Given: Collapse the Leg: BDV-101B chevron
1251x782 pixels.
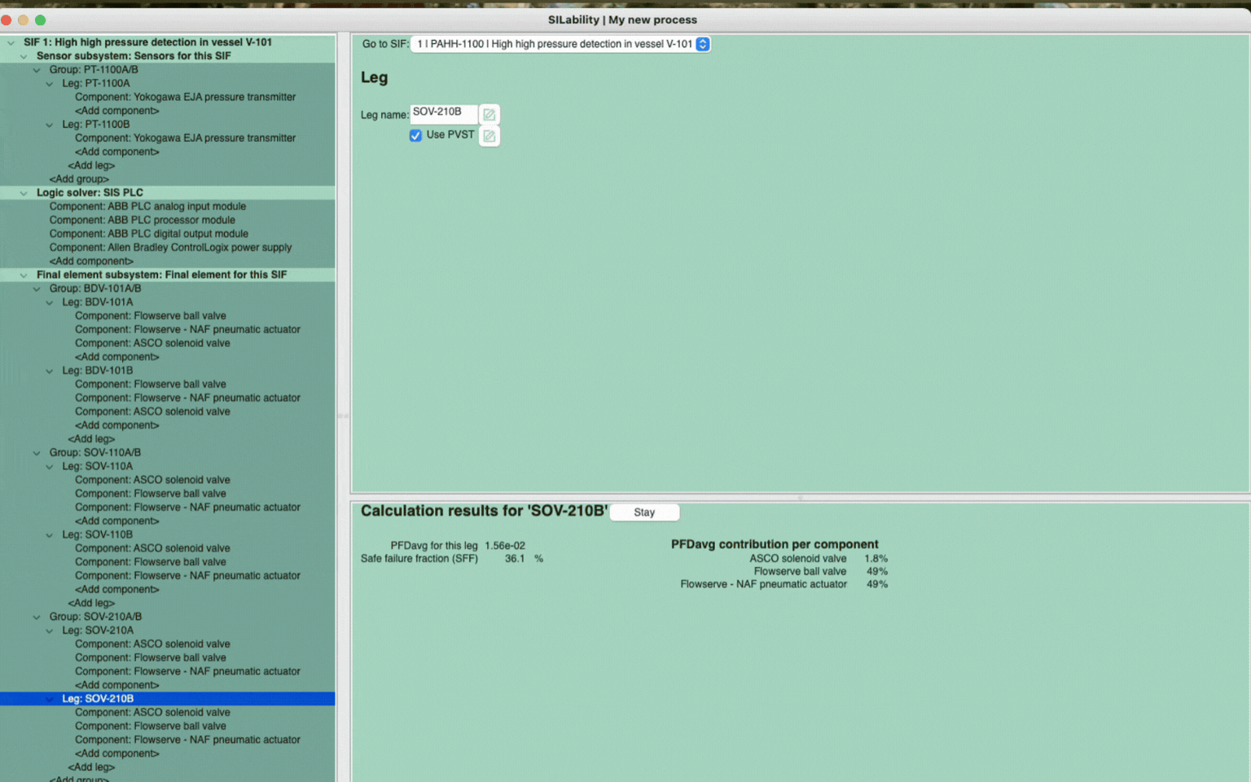Looking at the screenshot, I should (x=50, y=371).
